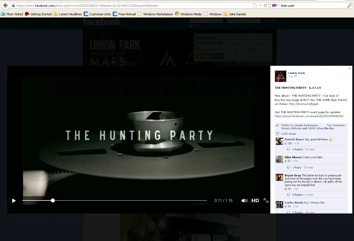Open Getting Started bookmark
The width and height of the screenshot is (354, 241).
tap(38, 14)
